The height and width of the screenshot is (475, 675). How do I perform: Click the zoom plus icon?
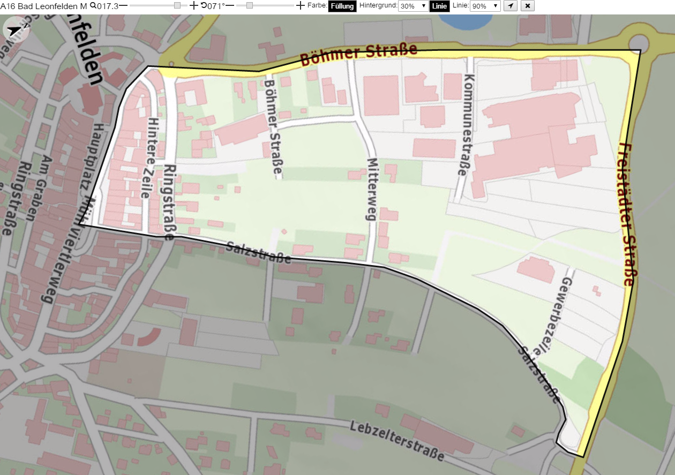[193, 6]
